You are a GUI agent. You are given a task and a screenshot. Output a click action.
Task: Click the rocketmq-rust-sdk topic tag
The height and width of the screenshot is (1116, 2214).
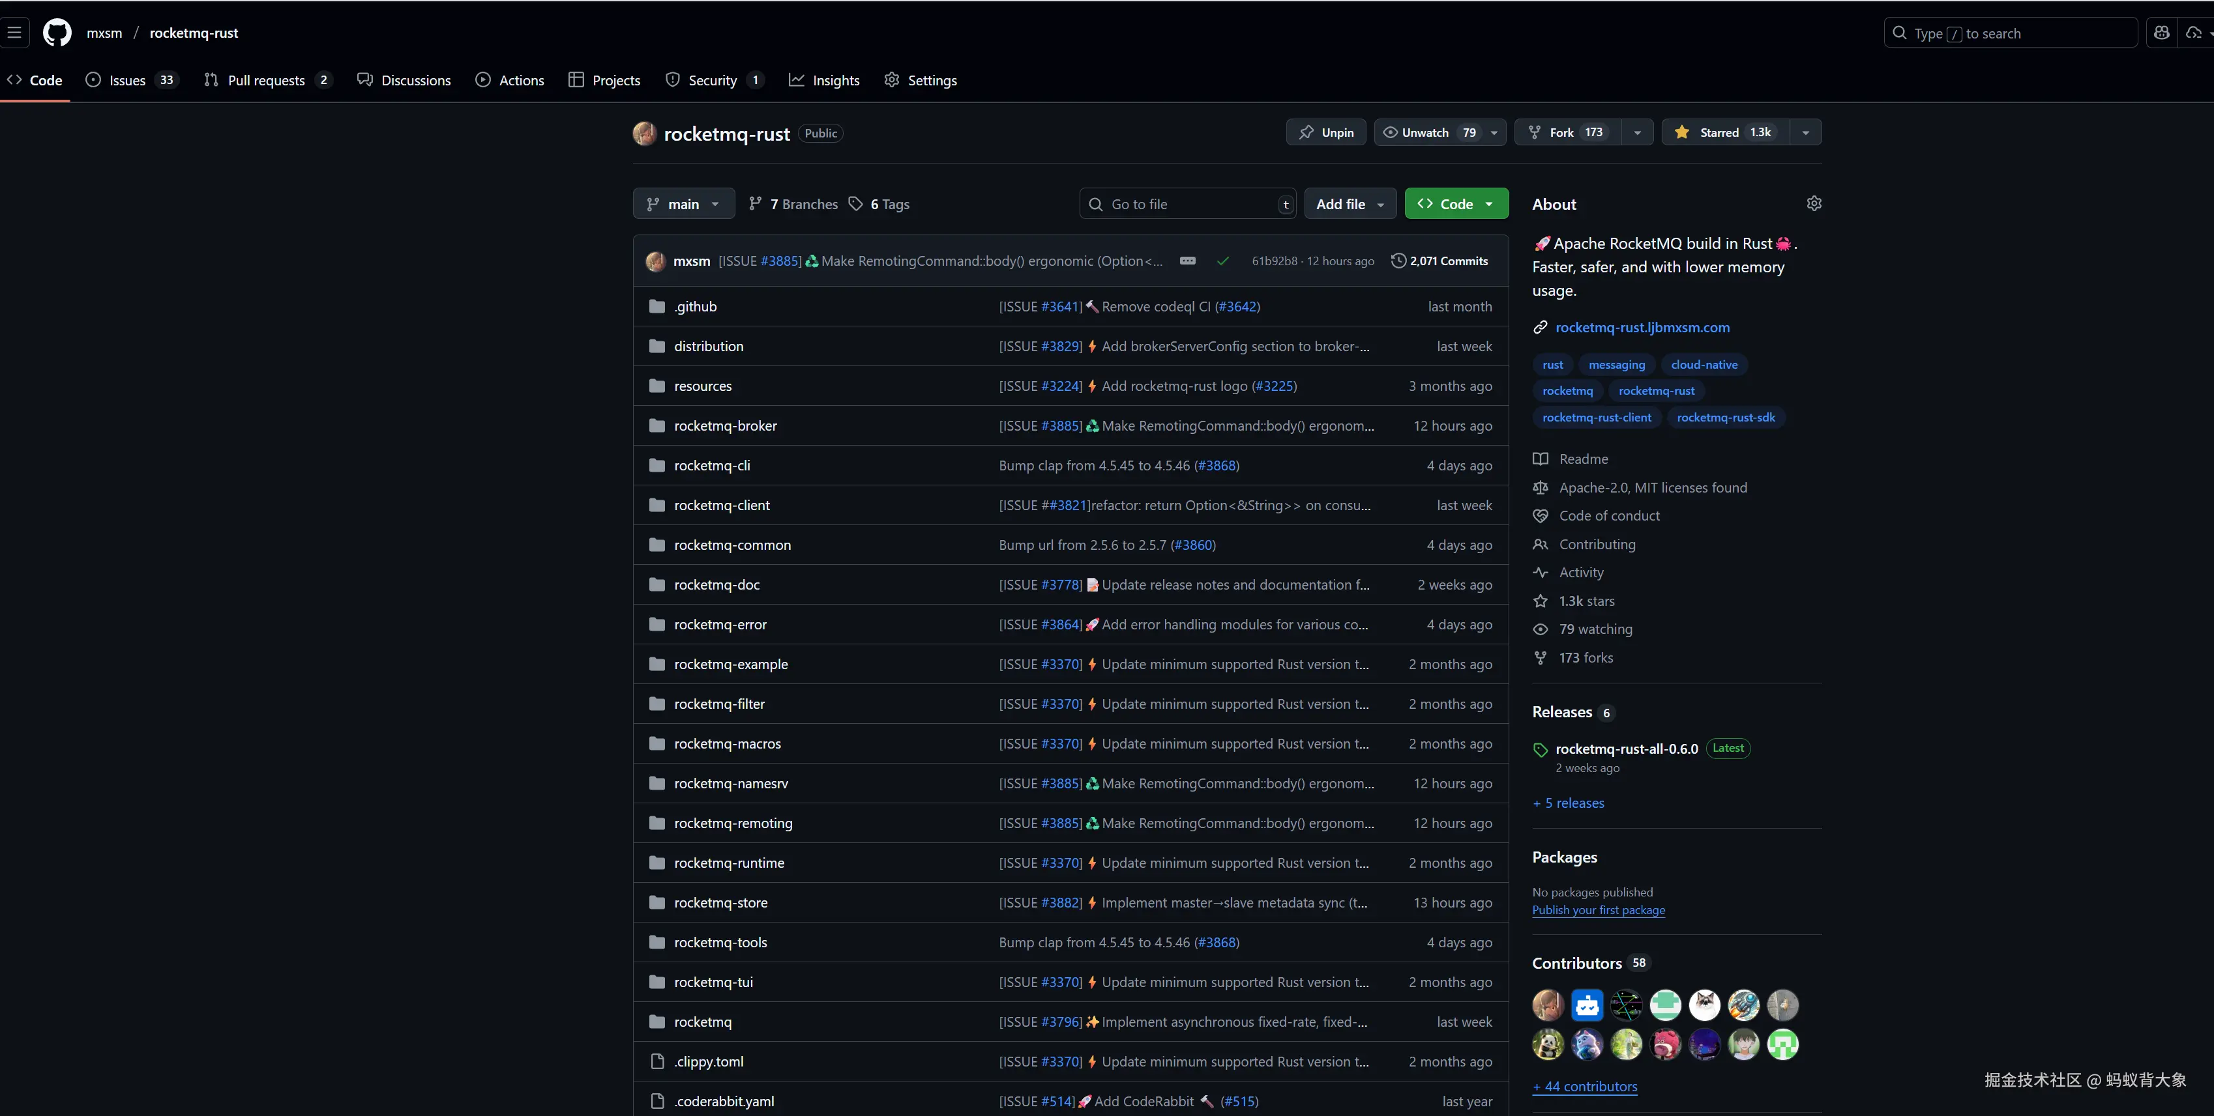coord(1725,418)
